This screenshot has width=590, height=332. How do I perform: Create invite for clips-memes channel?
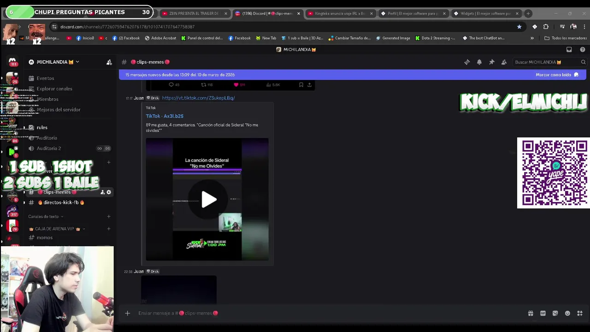(x=102, y=192)
